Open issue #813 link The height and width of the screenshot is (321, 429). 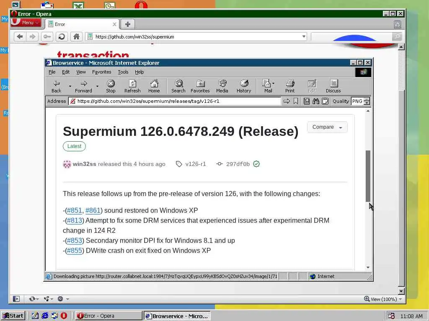[75, 221]
